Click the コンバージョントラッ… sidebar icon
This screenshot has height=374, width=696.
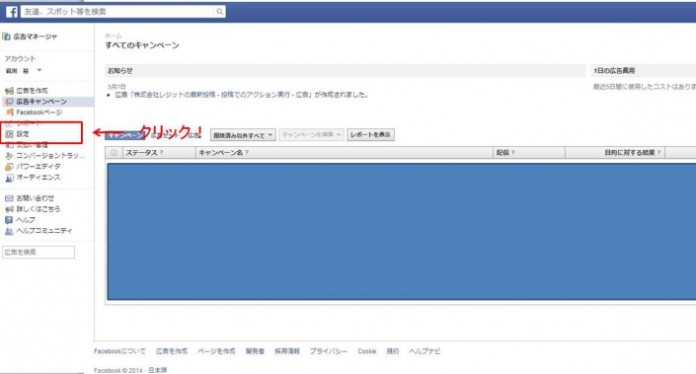[9, 156]
